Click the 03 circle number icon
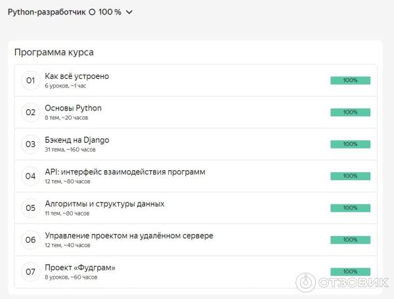 tap(30, 144)
